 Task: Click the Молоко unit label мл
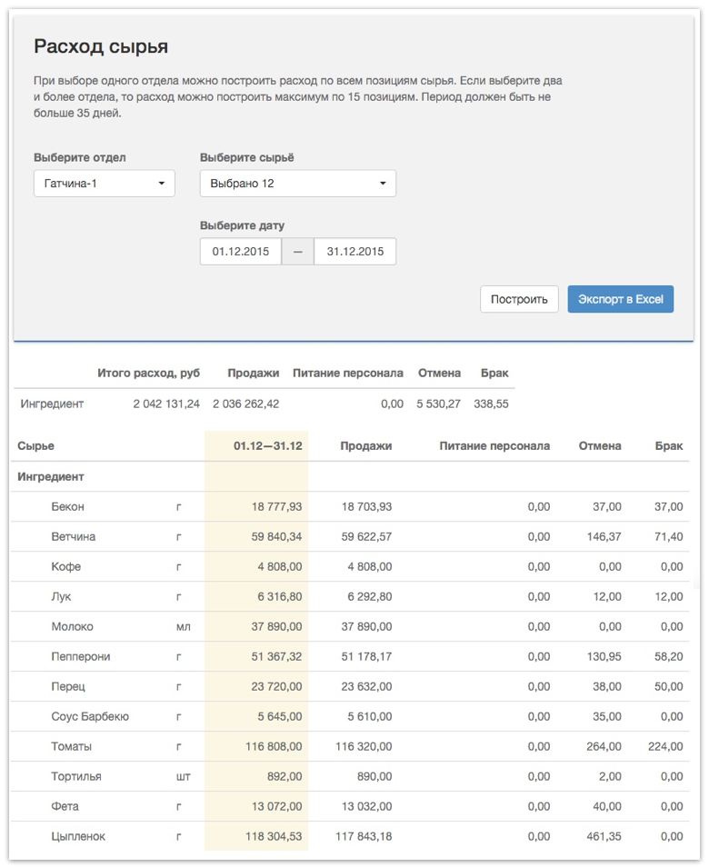tap(183, 626)
